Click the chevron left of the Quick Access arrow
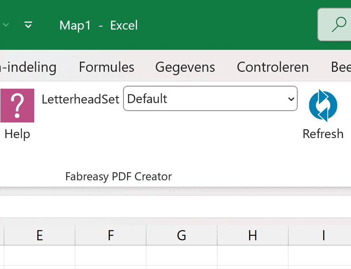The width and height of the screenshot is (351, 269). [x=6, y=25]
